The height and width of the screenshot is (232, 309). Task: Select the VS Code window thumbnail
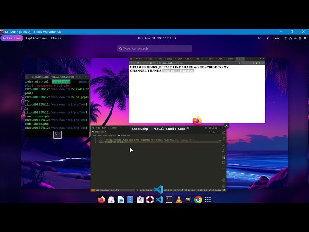pos(158,159)
